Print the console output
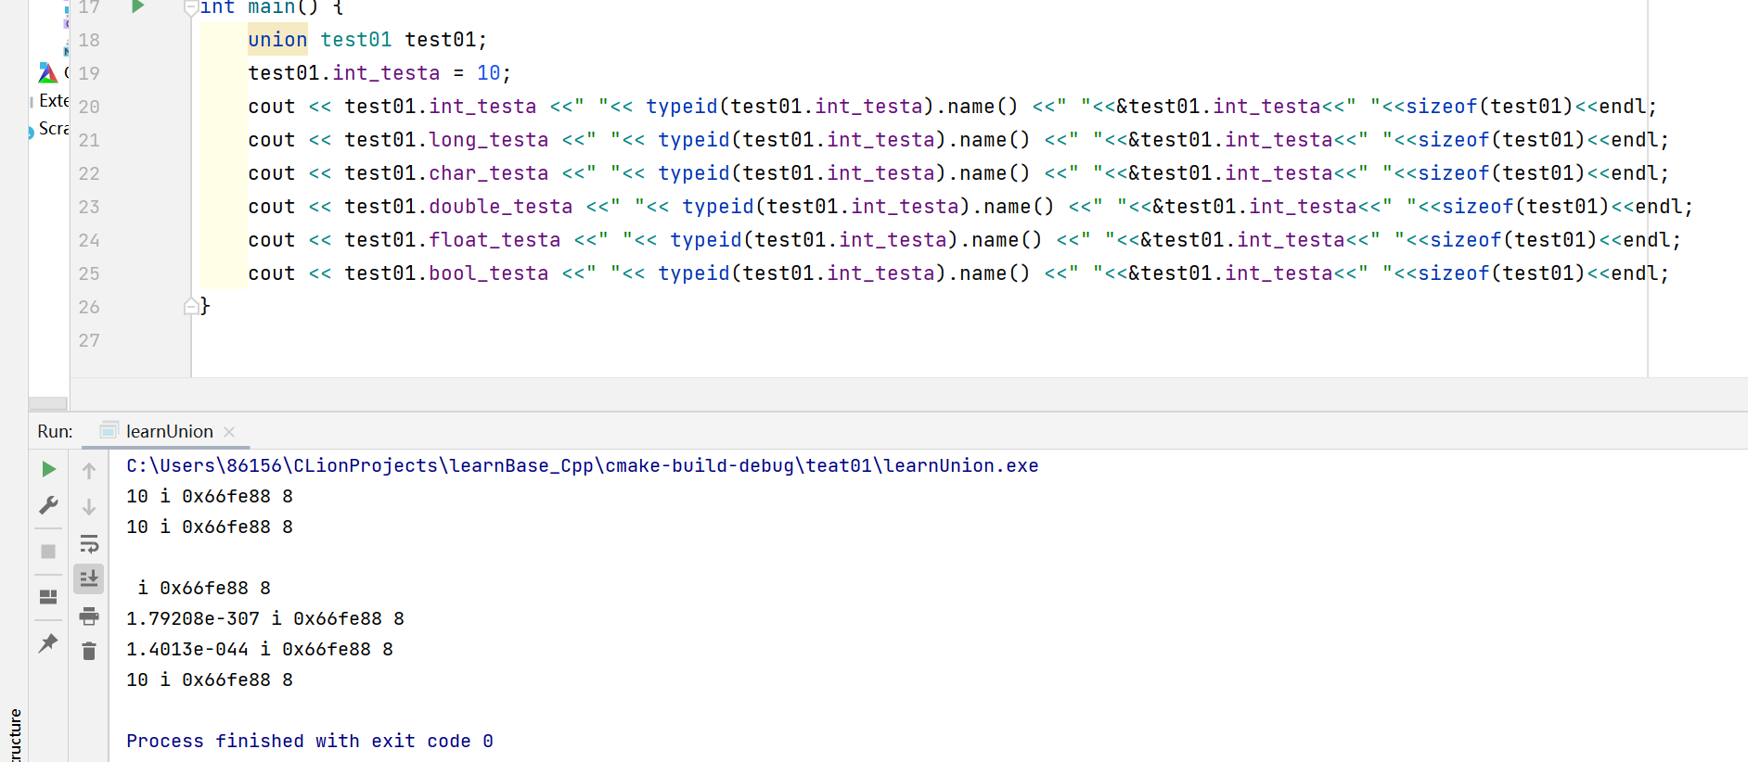 [x=89, y=616]
